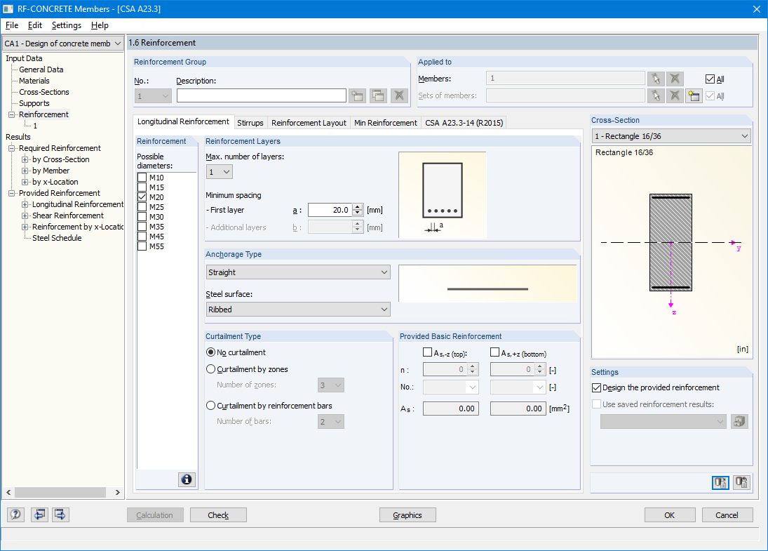Click clear icon in Sets of members row
The height and width of the screenshot is (551, 768).
click(675, 95)
